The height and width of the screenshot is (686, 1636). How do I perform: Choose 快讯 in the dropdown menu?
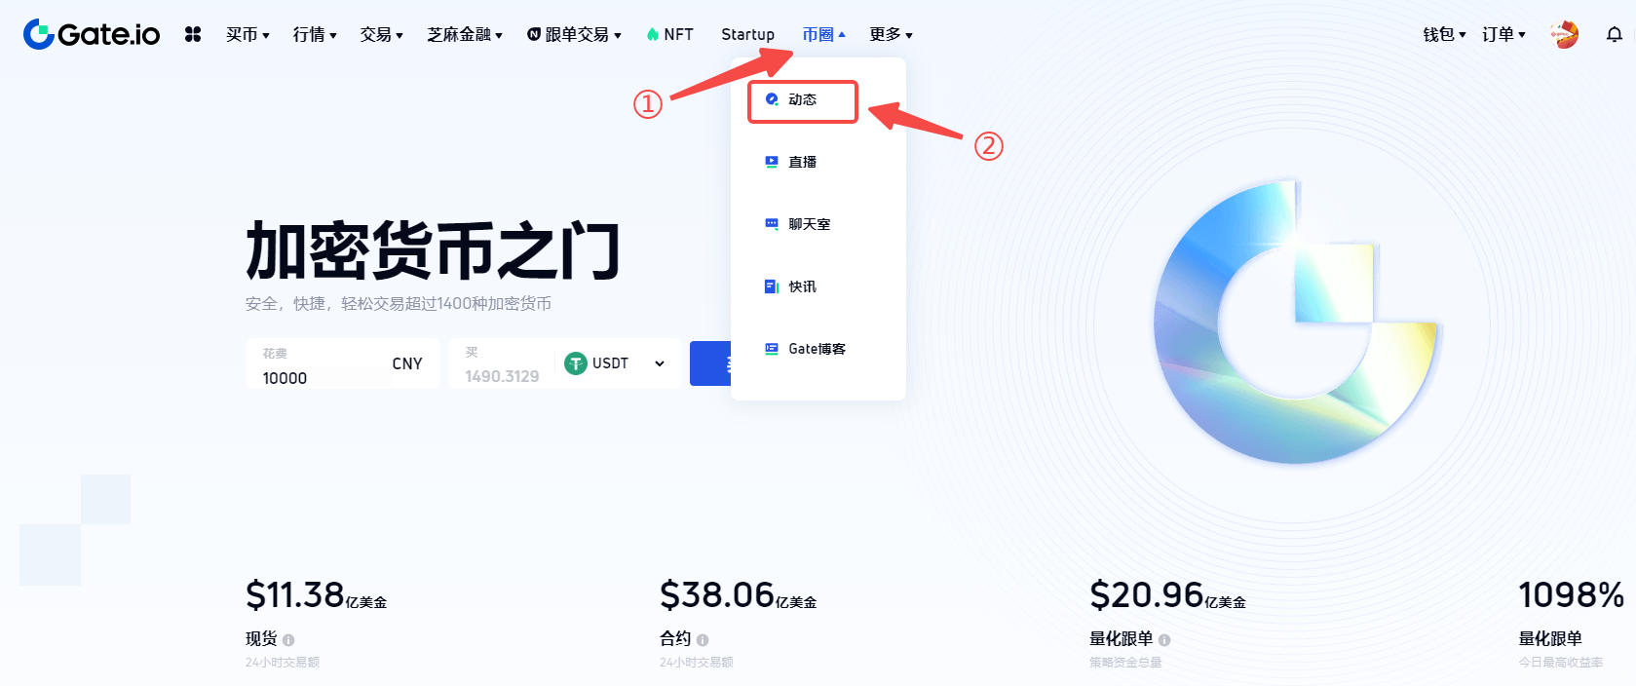tap(803, 286)
